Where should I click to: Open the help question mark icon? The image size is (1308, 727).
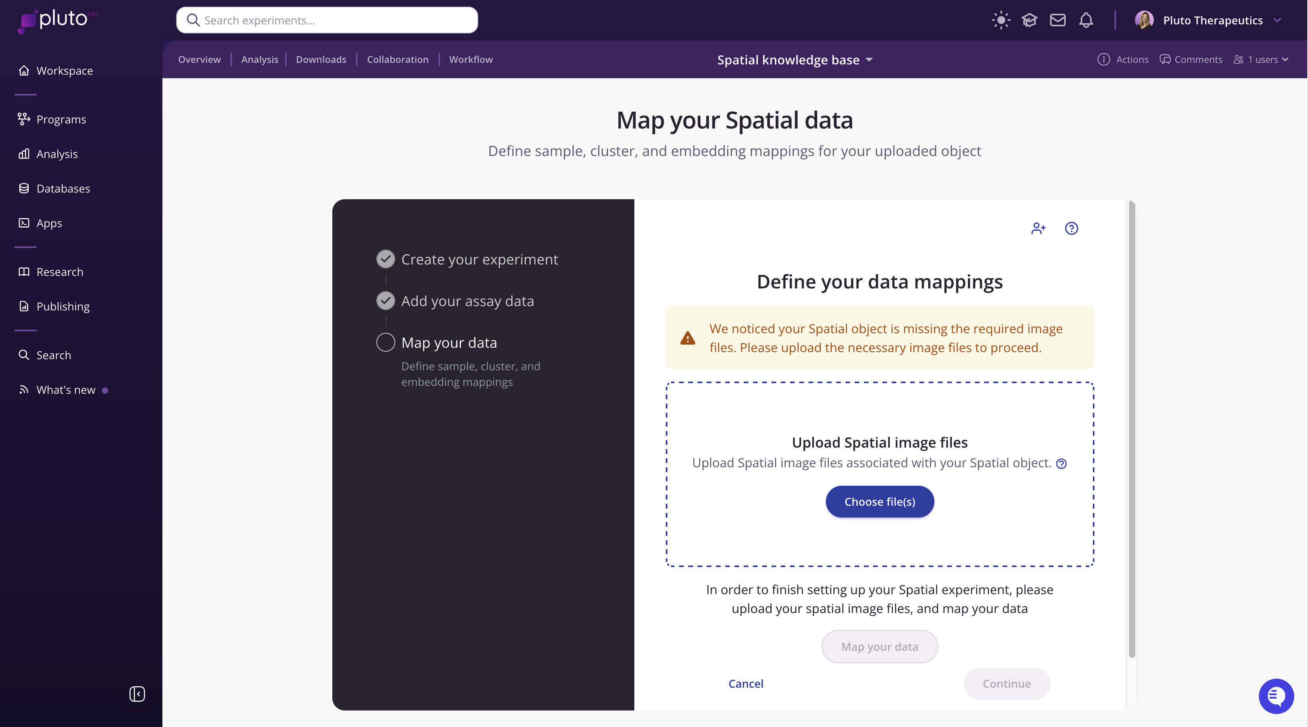[1071, 228]
